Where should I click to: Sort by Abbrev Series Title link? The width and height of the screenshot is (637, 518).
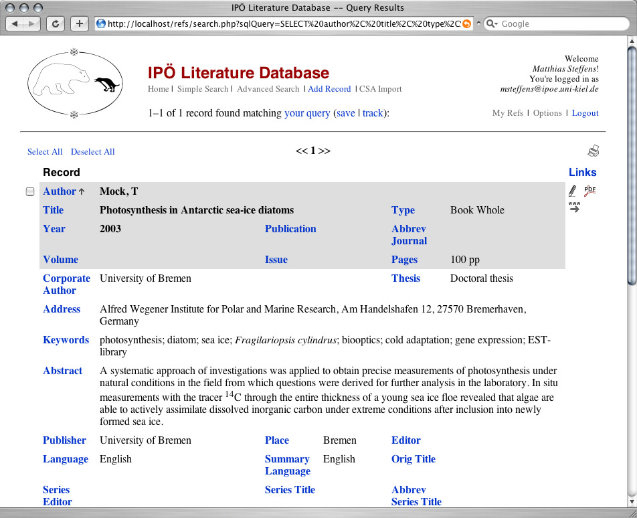416,496
